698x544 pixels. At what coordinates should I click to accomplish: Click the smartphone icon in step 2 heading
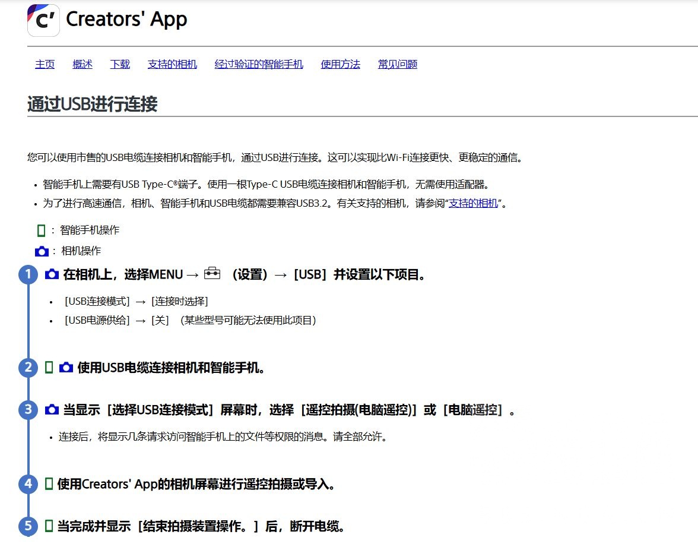coord(49,368)
